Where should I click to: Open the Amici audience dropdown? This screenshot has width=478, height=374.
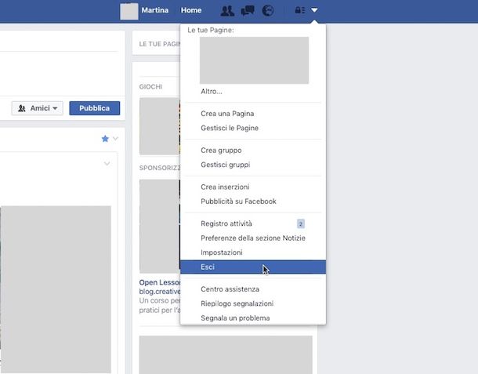pyautogui.click(x=38, y=108)
